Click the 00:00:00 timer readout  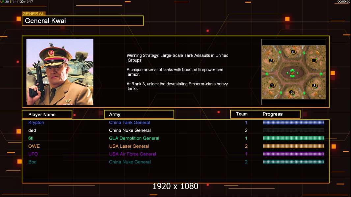click(344, 2)
